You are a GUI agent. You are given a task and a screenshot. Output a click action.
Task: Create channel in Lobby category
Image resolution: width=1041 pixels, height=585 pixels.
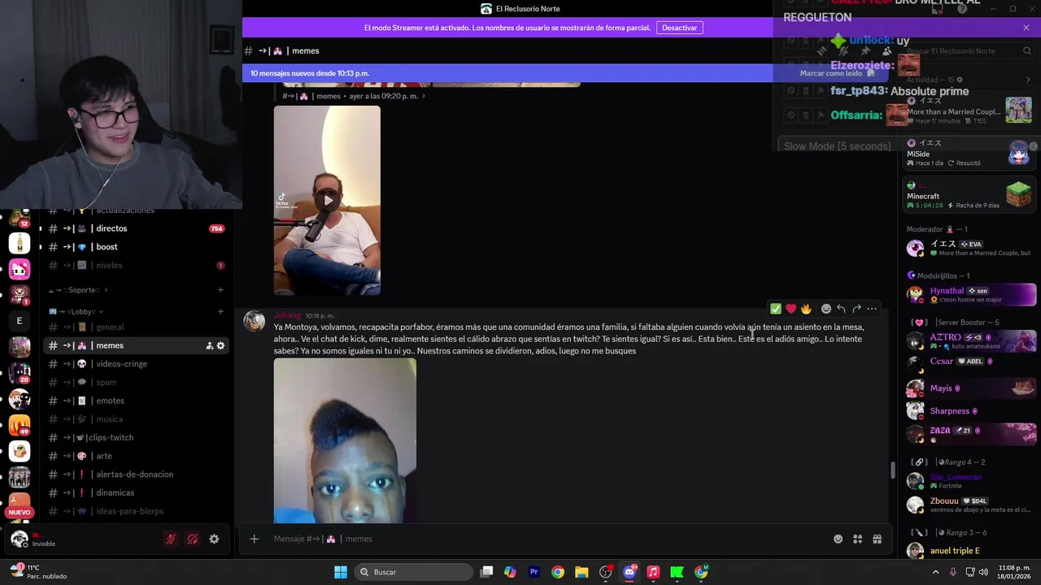(x=220, y=311)
